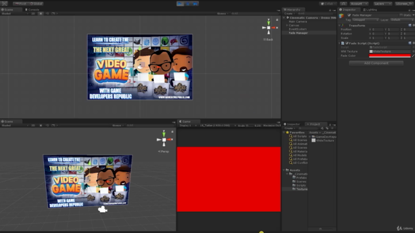This screenshot has width=415, height=233.
Task: Click Scale Y field in Transform
Action: pyautogui.click(x=394, y=38)
